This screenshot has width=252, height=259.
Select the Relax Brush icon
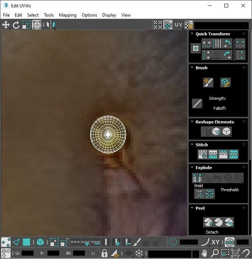[226, 83]
